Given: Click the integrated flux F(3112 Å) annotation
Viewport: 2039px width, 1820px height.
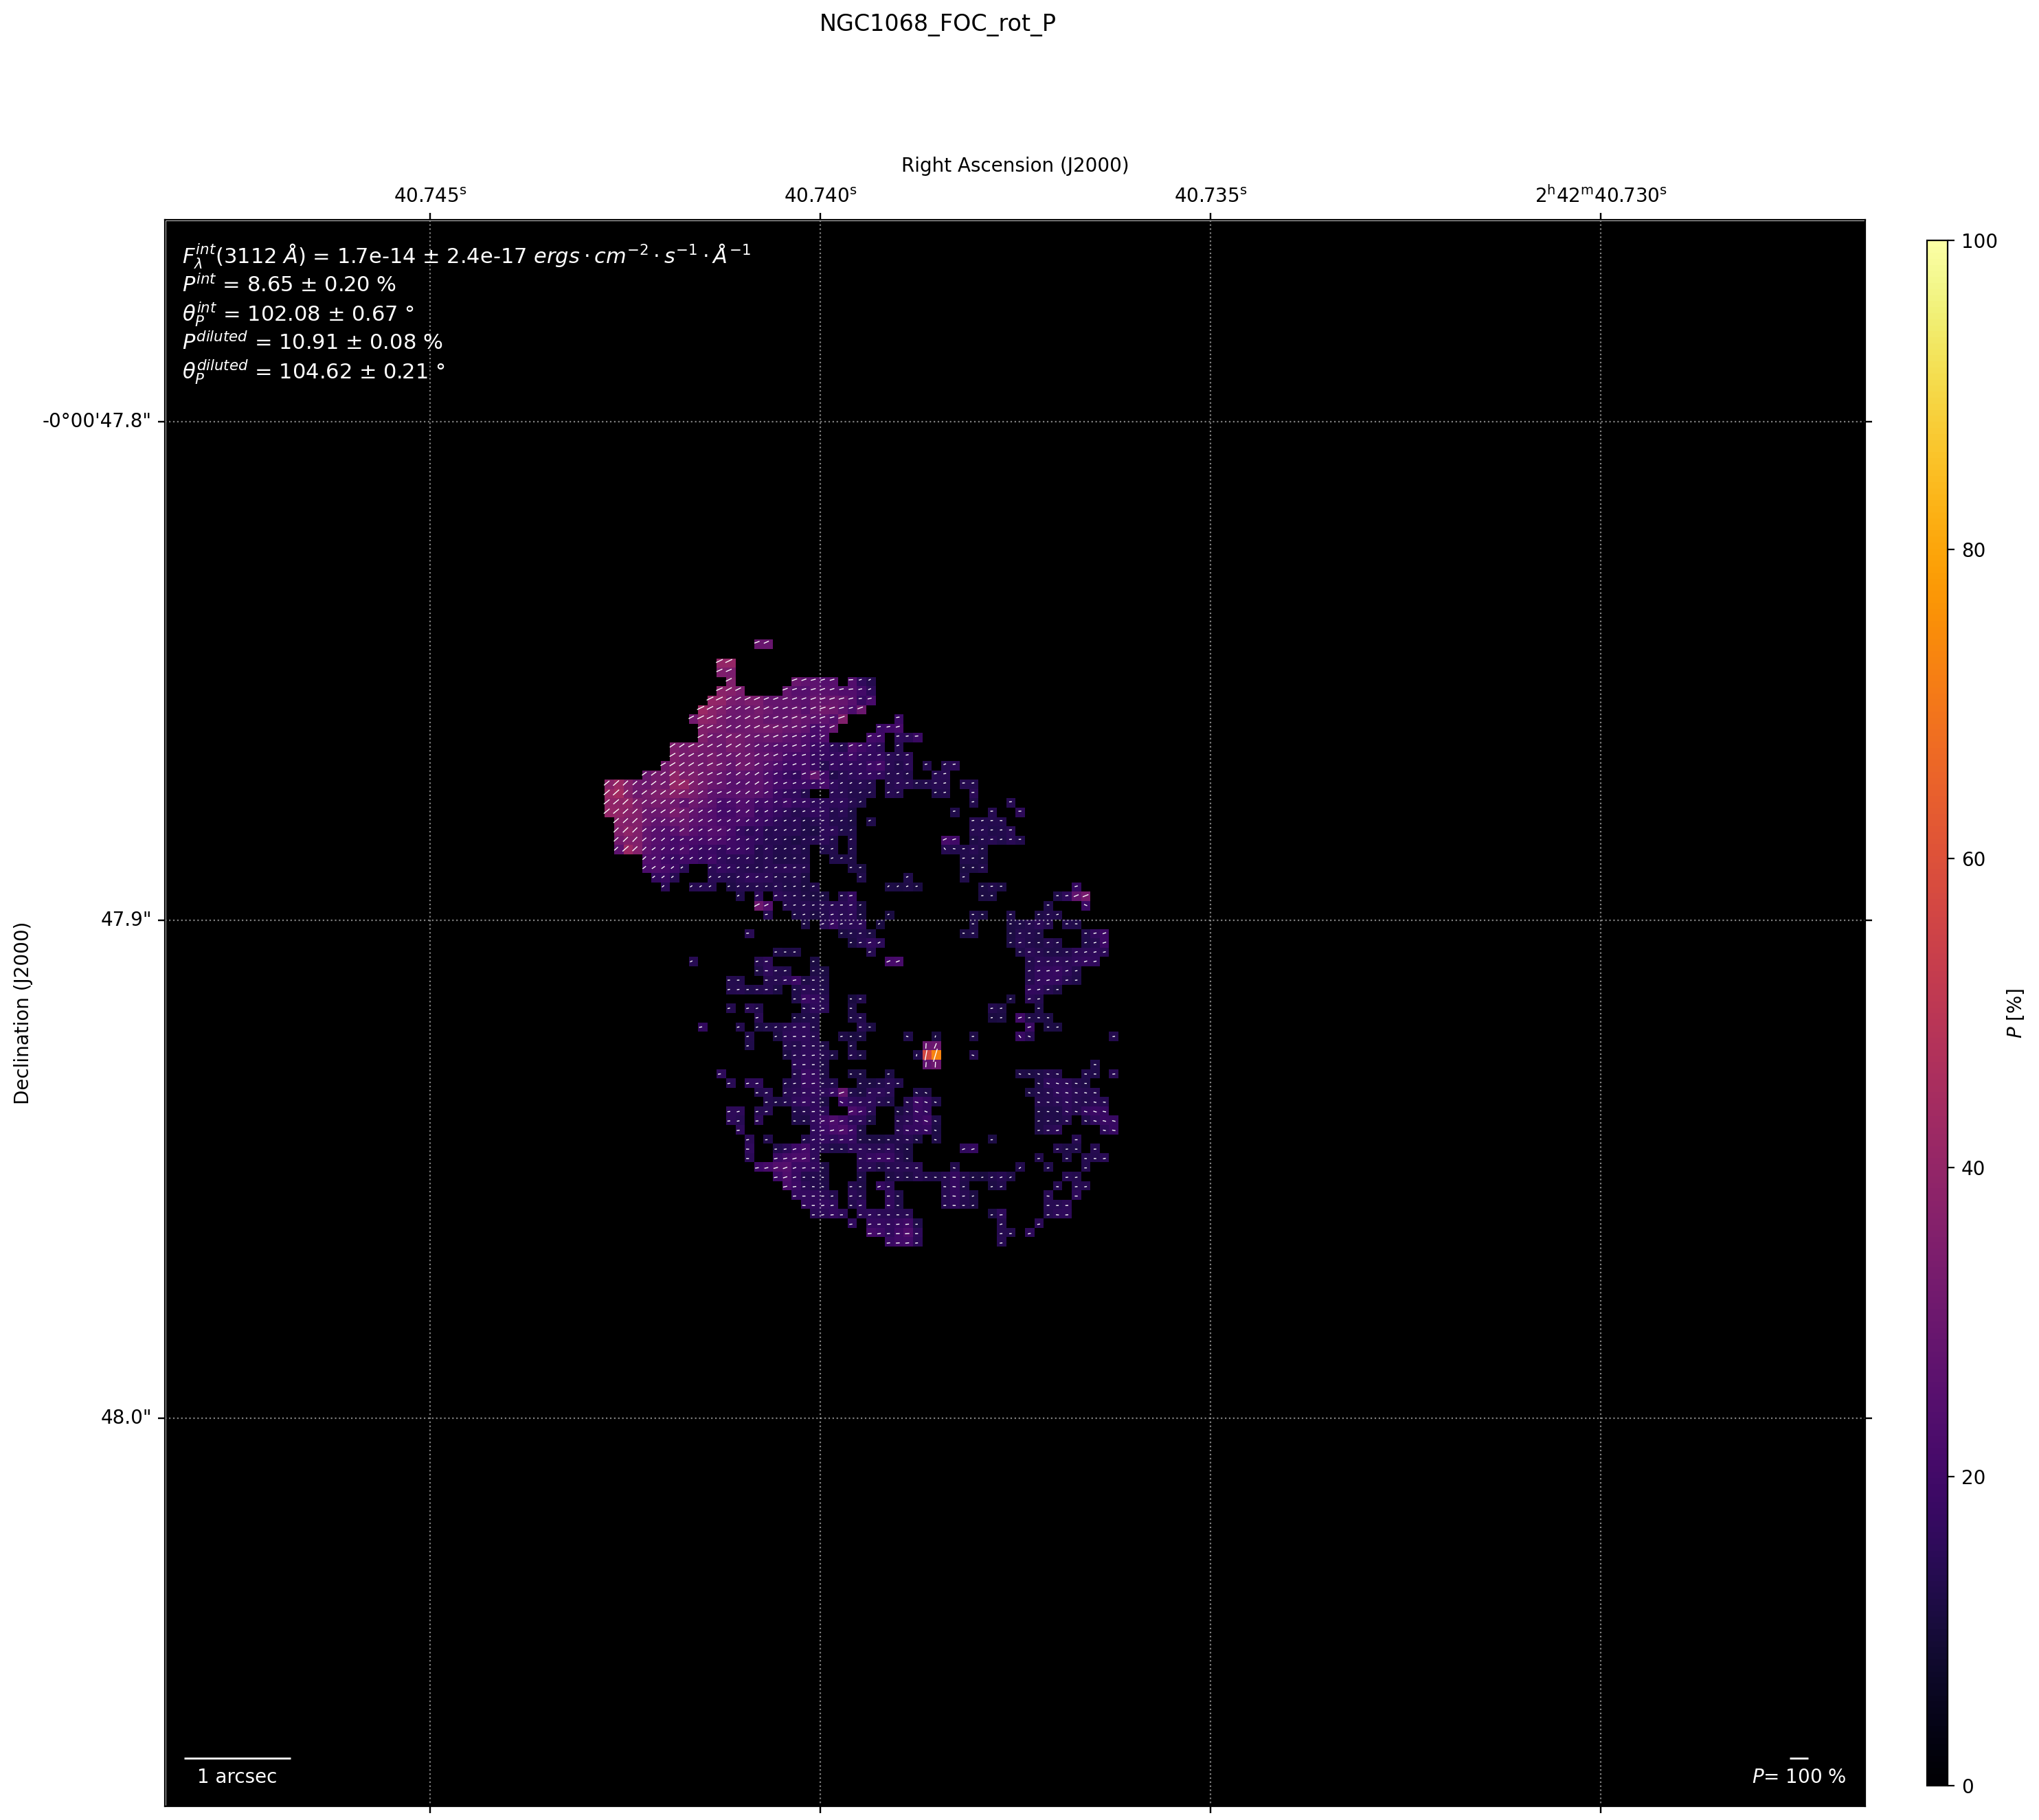Looking at the screenshot, I should (x=466, y=255).
